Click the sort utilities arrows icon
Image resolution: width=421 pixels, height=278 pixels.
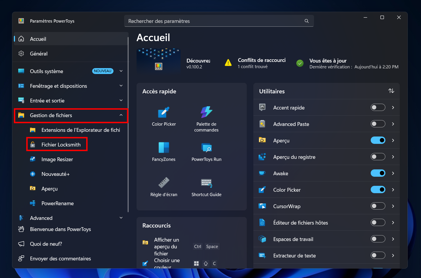391,91
